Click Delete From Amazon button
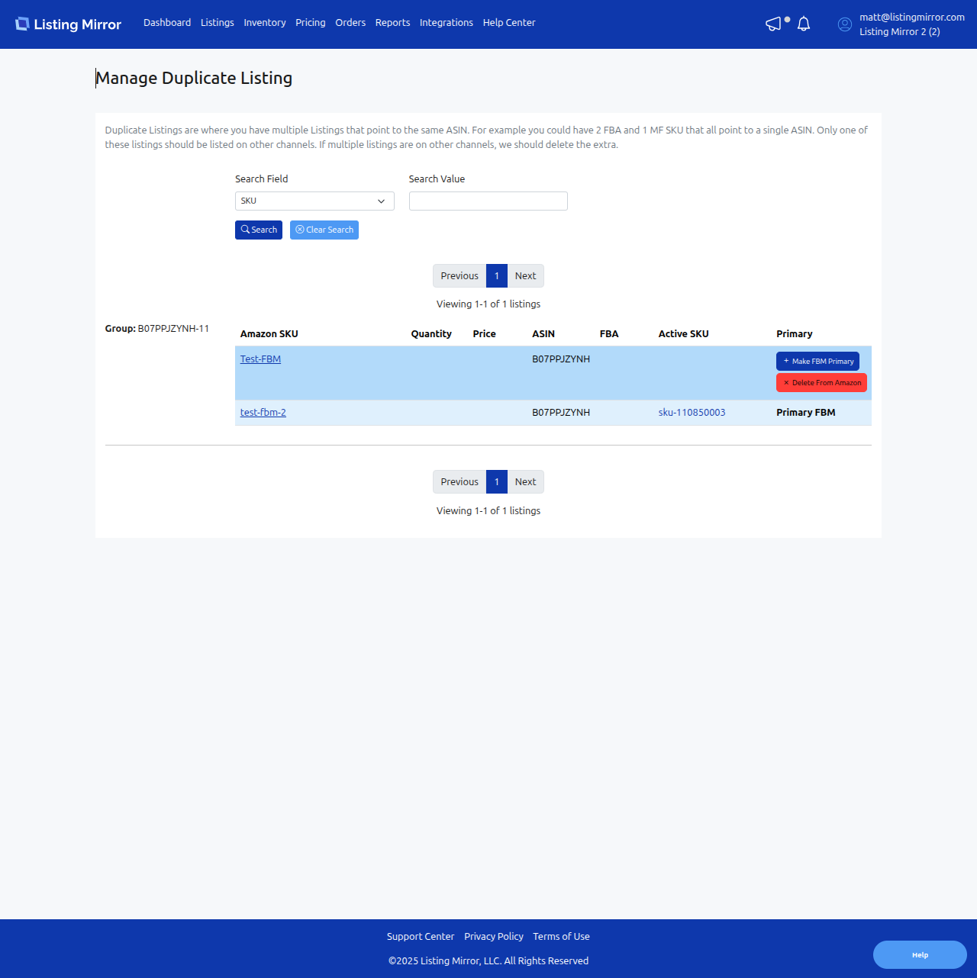Screen dimensions: 977x978 [x=821, y=383]
